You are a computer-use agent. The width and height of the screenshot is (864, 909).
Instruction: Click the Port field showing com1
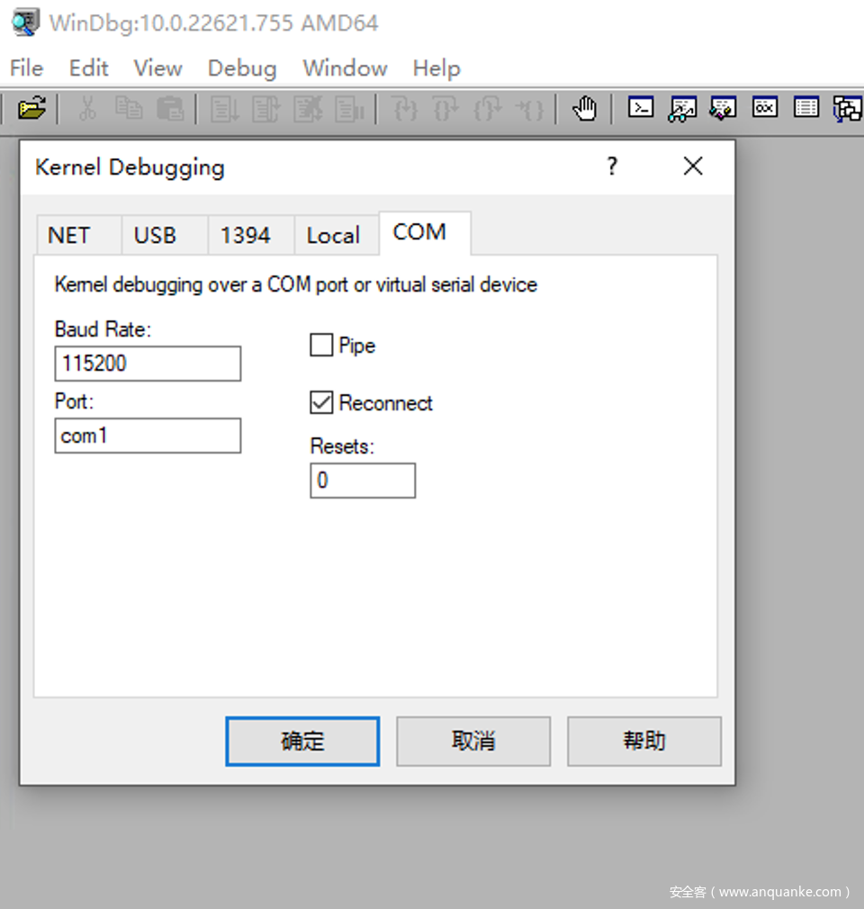pos(148,436)
